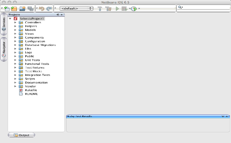231x143 pixels.
Task: Select the Ruby Test Results tab
Action: coord(80,116)
